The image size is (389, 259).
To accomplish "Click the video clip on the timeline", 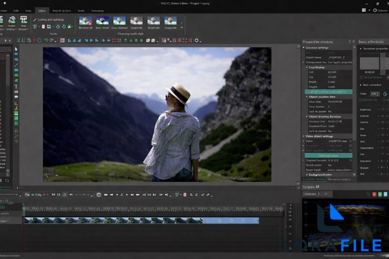I will coord(141,220).
